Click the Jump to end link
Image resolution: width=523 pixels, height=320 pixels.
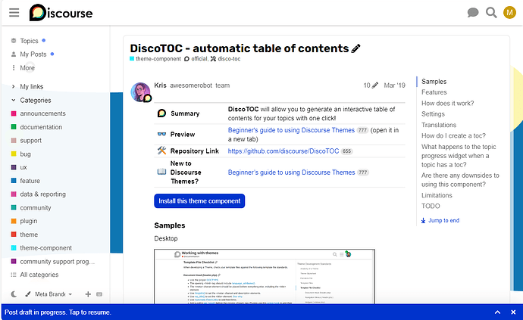(x=443, y=220)
